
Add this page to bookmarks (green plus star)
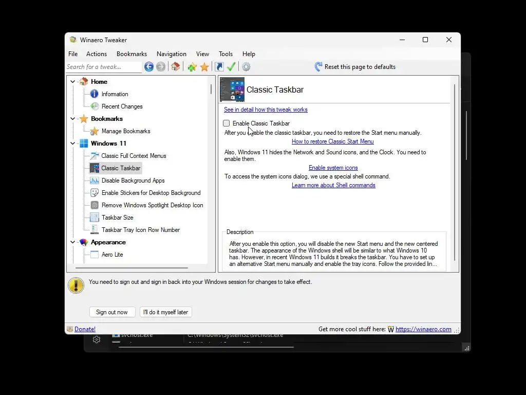click(192, 67)
